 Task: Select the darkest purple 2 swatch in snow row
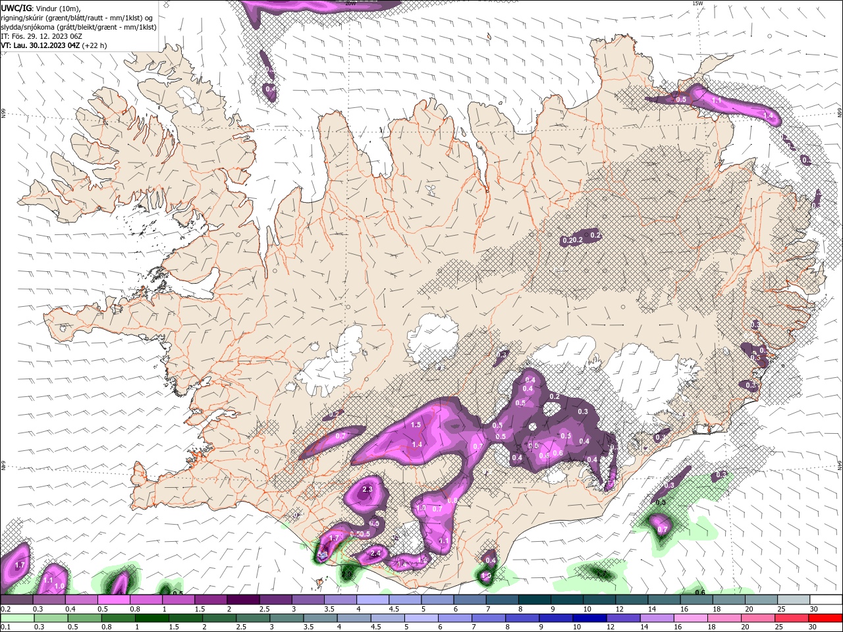click(243, 600)
